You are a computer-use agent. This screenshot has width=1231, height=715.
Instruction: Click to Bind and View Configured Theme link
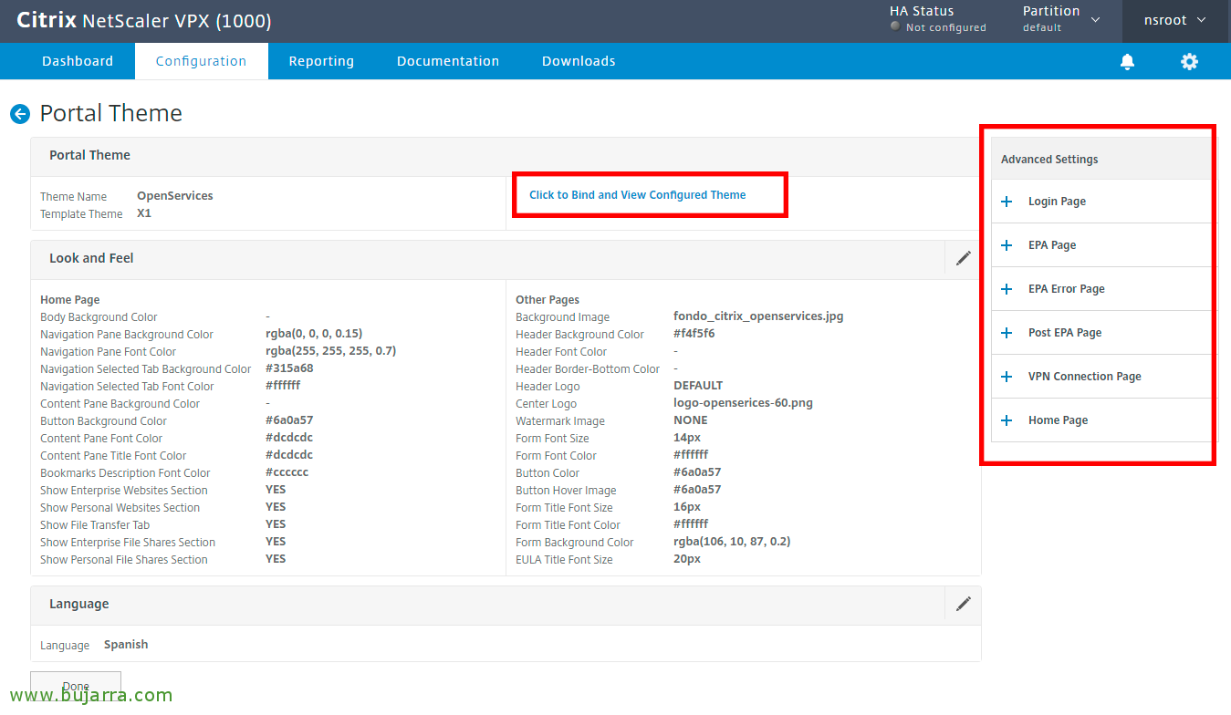(638, 195)
